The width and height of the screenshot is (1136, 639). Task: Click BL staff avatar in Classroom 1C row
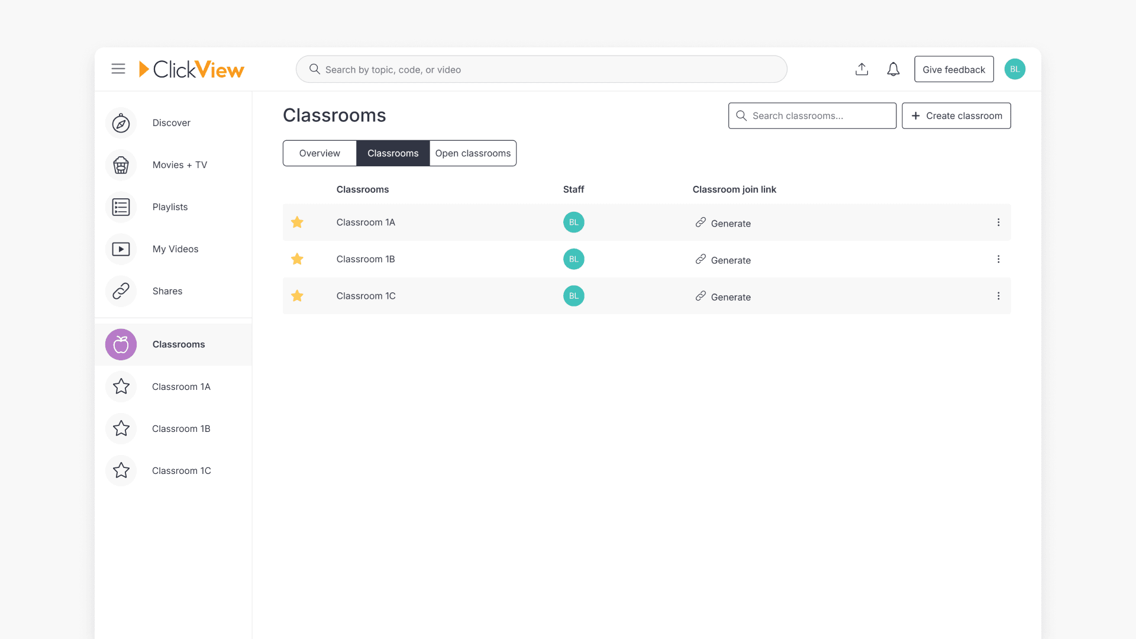[573, 296]
